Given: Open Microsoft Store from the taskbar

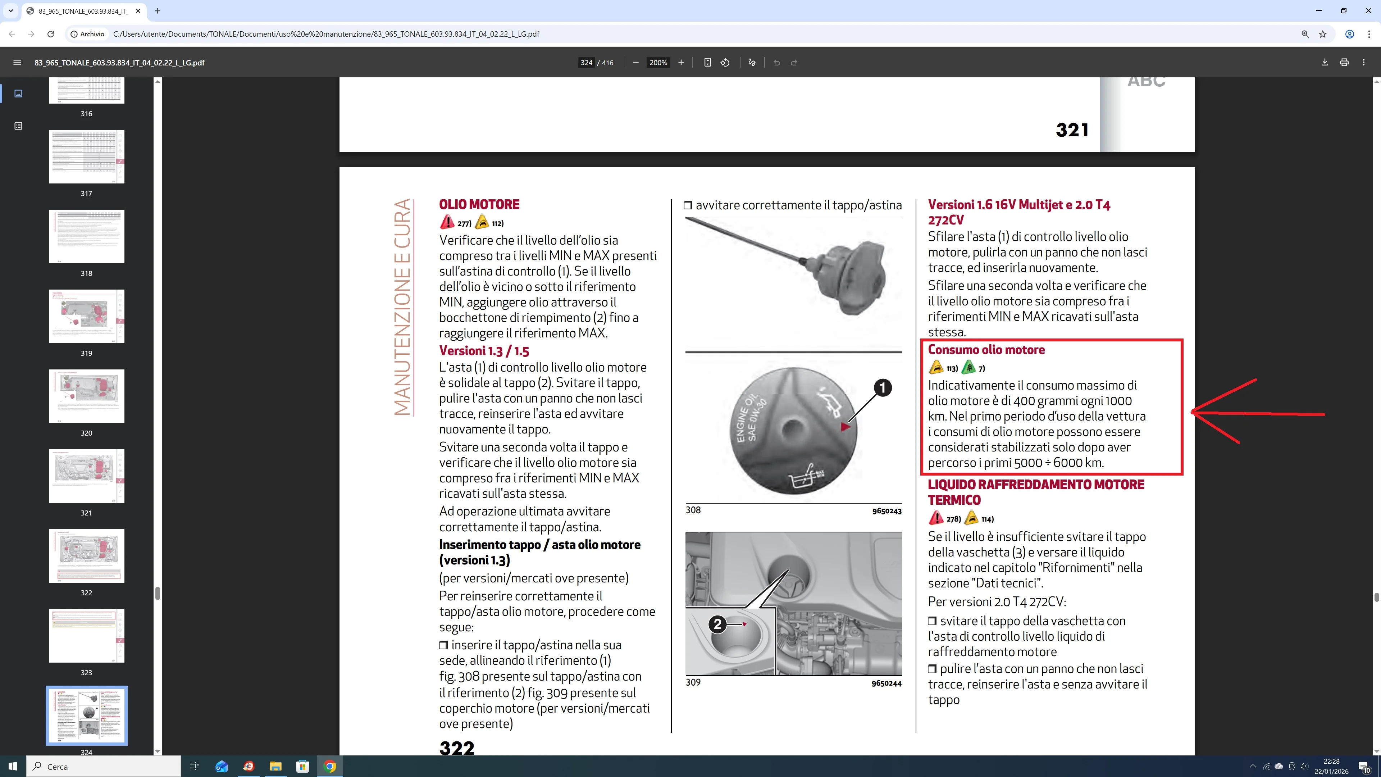Looking at the screenshot, I should click(x=302, y=766).
